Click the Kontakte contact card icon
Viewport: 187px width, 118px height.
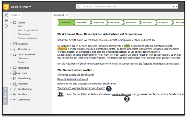15,44
